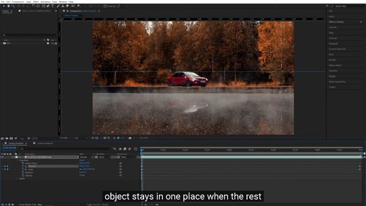
Task: Open the Animation menu
Action: tap(46, 2)
